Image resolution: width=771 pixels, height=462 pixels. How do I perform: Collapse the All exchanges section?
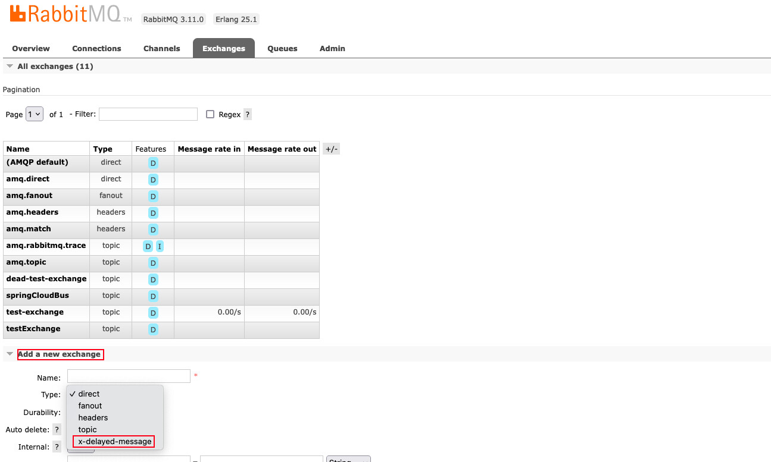pos(55,67)
